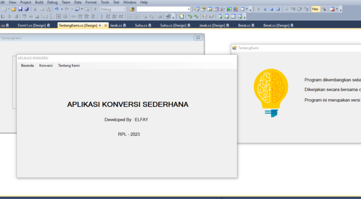Open the Format menu

coord(91,2)
